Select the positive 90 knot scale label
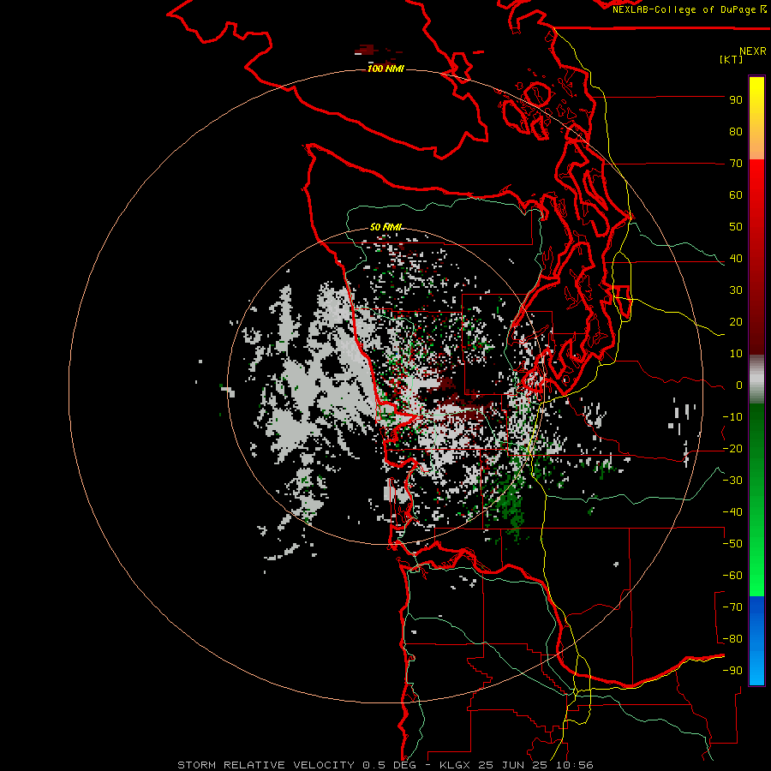Screen dimensions: 771x771 (x=736, y=100)
